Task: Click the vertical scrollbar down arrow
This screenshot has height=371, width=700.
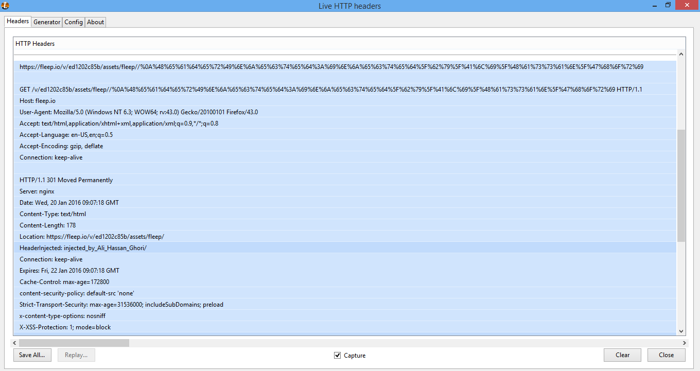Action: coord(681,332)
